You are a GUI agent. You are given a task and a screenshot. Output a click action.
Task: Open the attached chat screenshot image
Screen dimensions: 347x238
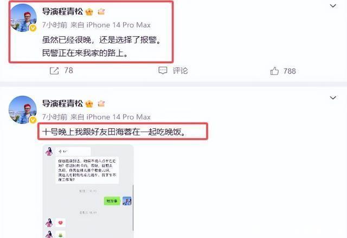tap(88, 191)
